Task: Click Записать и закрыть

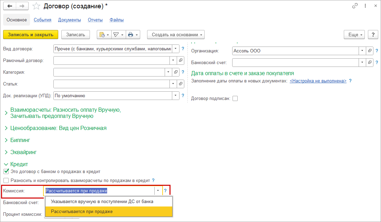Action: pyautogui.click(x=31, y=34)
